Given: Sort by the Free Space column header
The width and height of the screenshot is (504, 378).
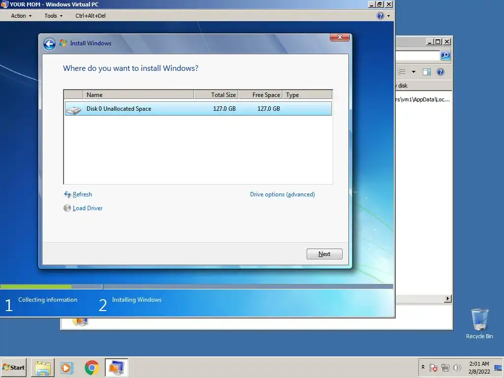Looking at the screenshot, I should pyautogui.click(x=260, y=95).
